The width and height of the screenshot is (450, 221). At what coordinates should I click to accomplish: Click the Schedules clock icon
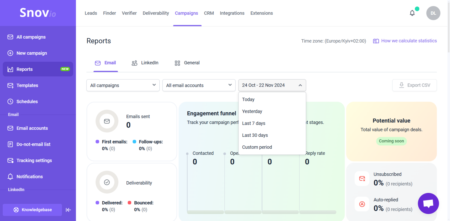pos(10,101)
